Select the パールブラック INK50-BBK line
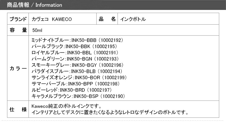226x122 pixels. pos(74,46)
